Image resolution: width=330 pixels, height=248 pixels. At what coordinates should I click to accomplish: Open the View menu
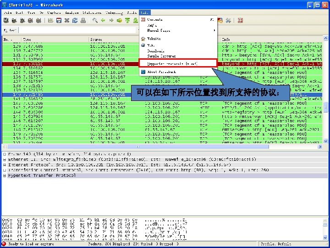pos(31,13)
